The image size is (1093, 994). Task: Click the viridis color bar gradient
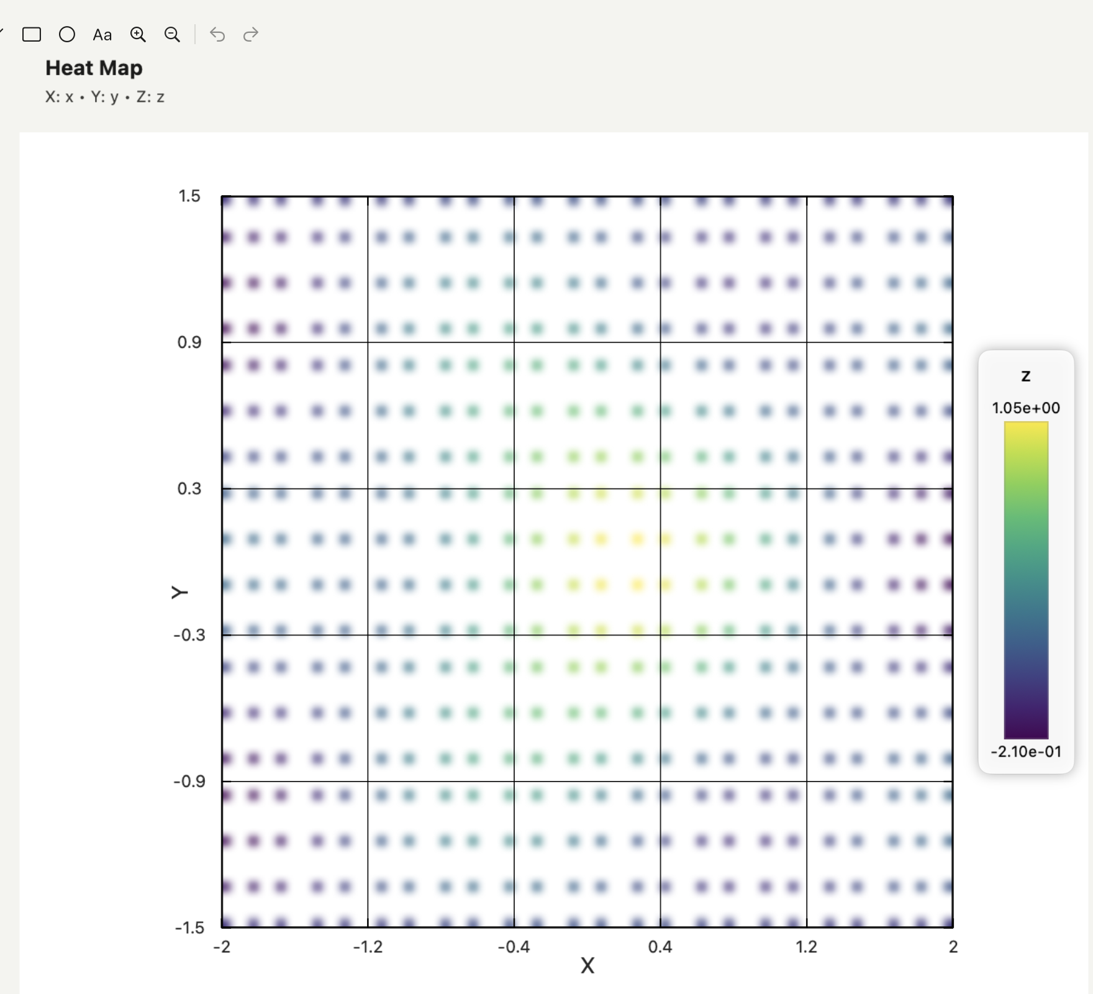[x=1026, y=580]
